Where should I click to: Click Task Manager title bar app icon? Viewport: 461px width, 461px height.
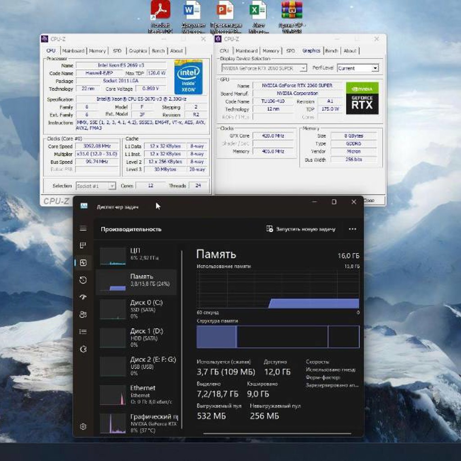click(x=84, y=206)
